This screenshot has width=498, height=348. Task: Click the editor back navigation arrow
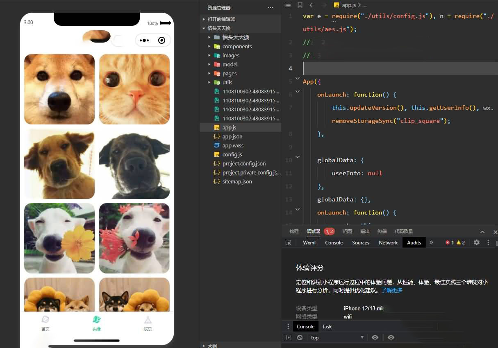pyautogui.click(x=312, y=5)
